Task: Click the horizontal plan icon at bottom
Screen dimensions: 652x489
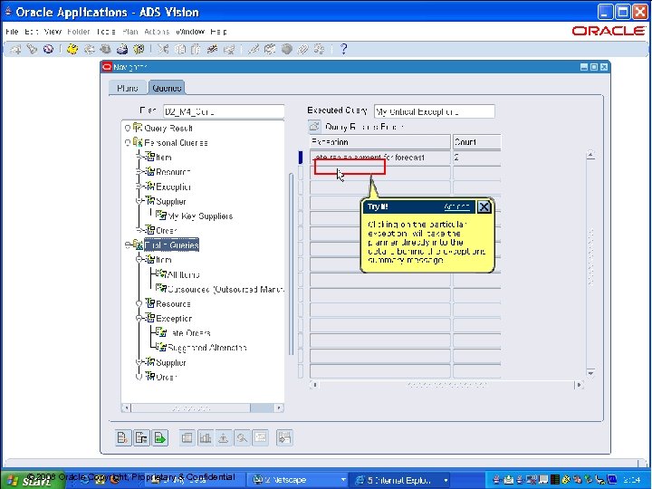Action: coord(260,437)
